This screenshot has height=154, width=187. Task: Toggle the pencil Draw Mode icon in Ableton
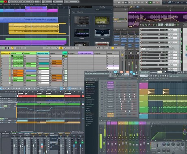97,48
